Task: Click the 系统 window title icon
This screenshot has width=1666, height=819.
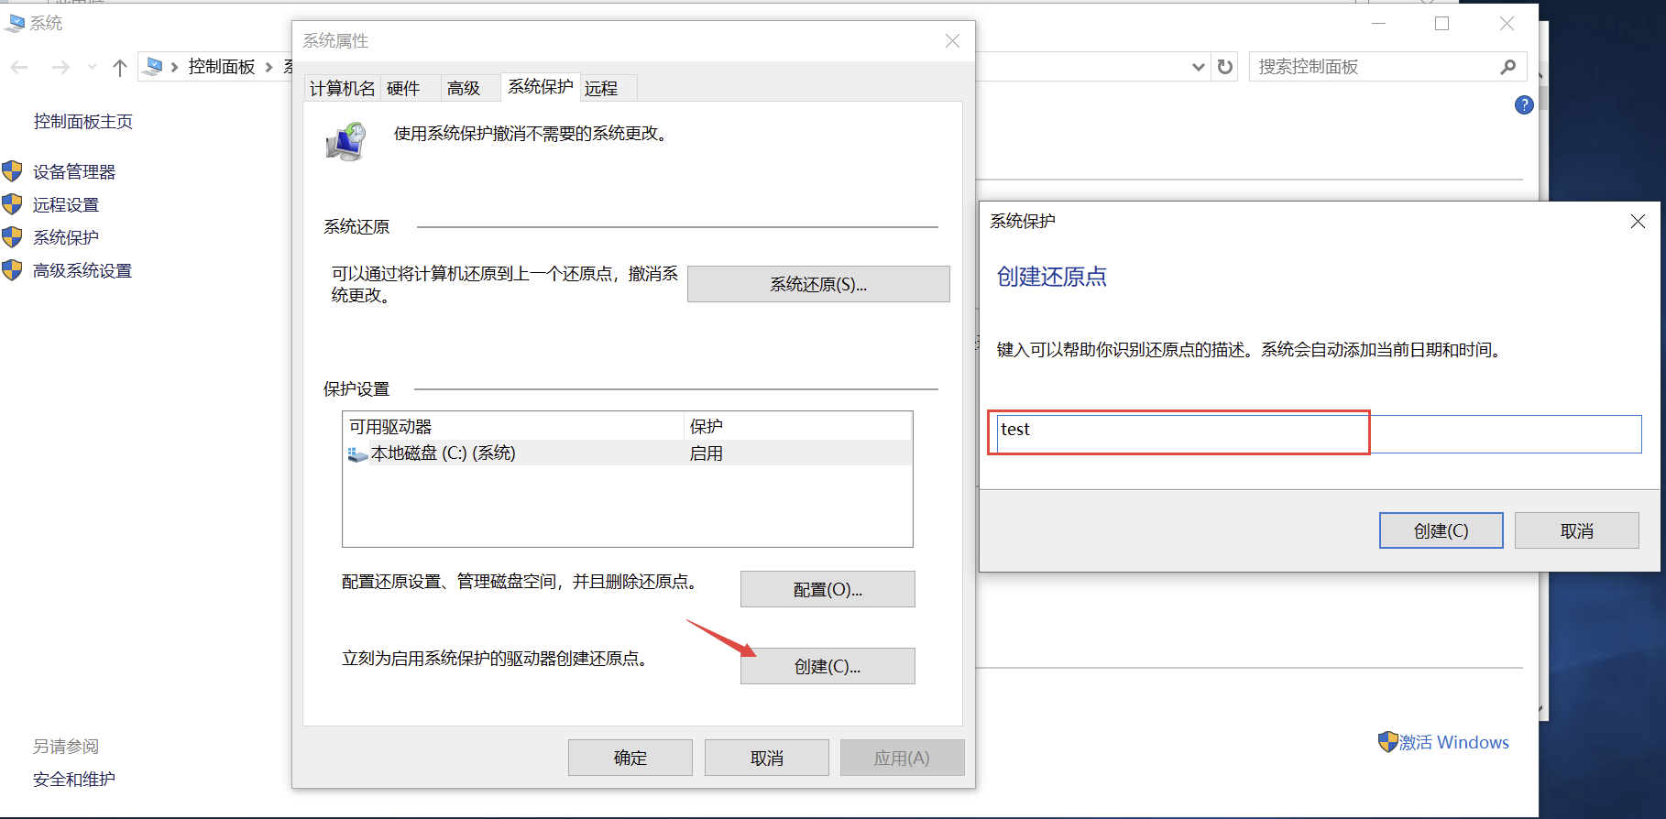Action: (x=15, y=23)
